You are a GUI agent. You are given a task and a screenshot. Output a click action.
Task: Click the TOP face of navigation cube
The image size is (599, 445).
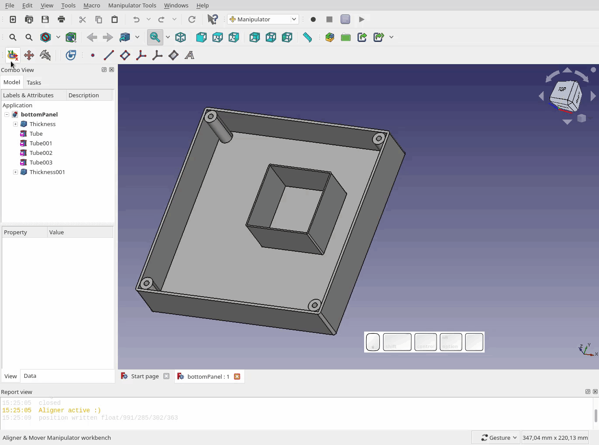click(x=562, y=89)
